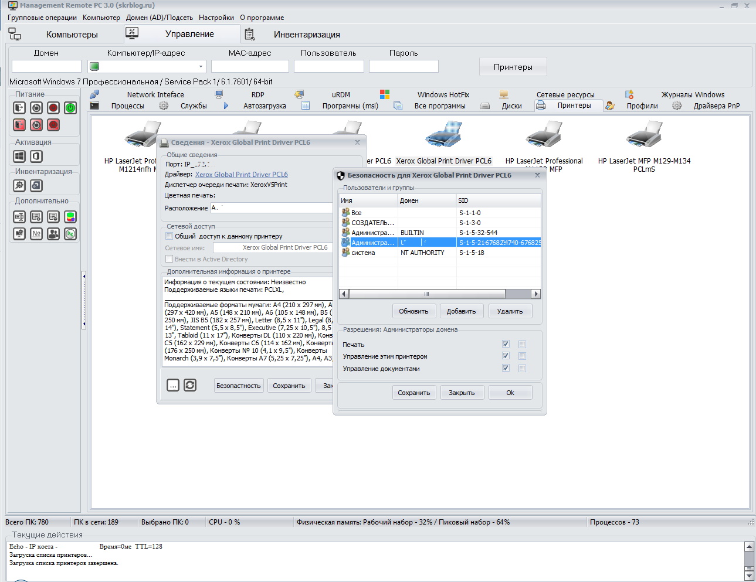
Task: Click the Обновить button in security dialog
Action: (413, 311)
